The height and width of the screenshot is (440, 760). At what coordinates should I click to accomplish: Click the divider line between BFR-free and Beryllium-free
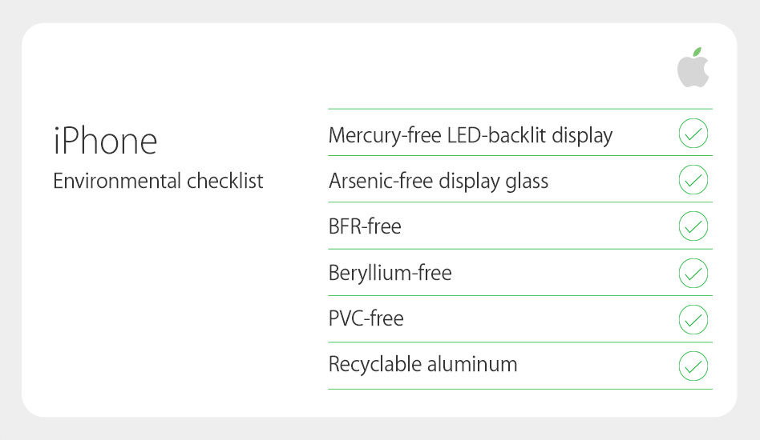519,249
